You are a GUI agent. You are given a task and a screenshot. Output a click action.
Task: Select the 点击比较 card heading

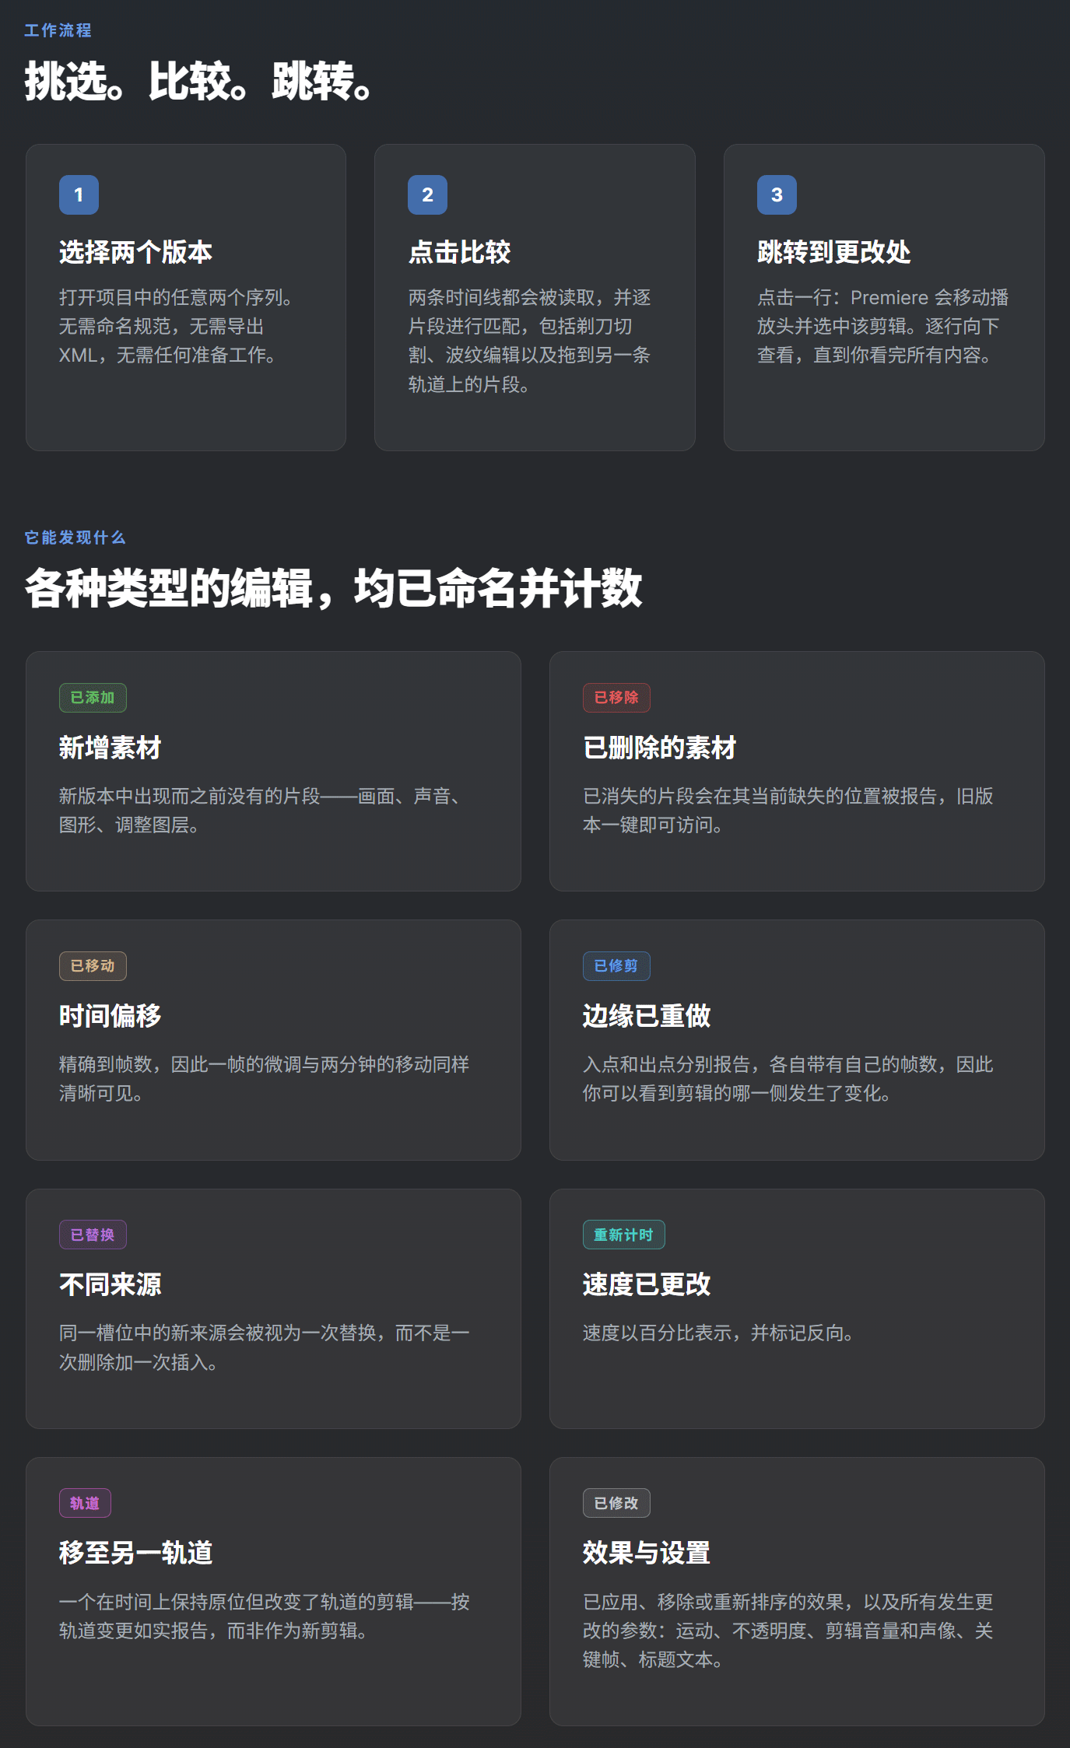(x=459, y=252)
